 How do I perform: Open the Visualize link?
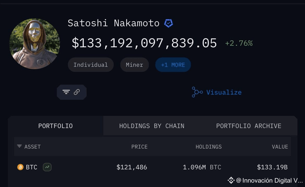point(224,92)
